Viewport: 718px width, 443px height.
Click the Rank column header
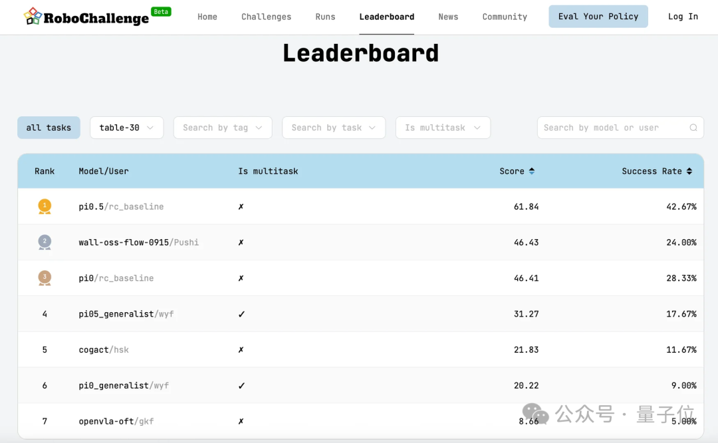pyautogui.click(x=45, y=171)
